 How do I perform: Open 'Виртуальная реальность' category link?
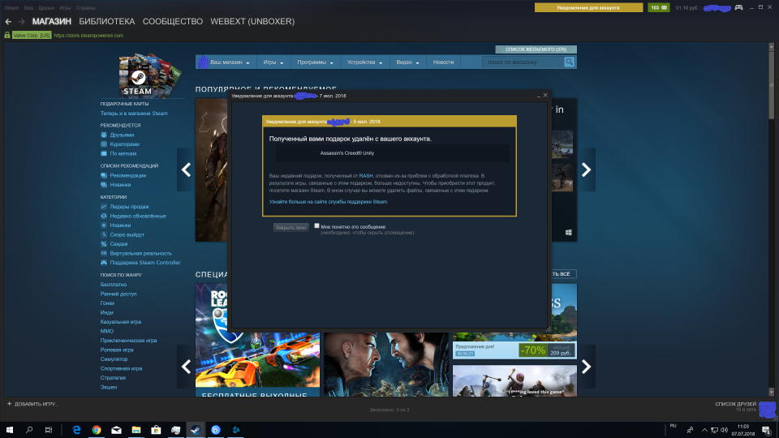[x=140, y=253]
